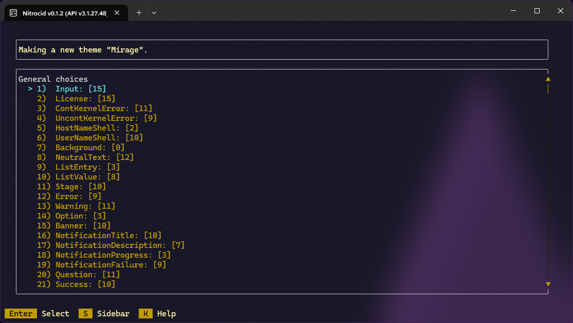
Task: Select NotificationDescription: [7] entry
Action: 120,245
